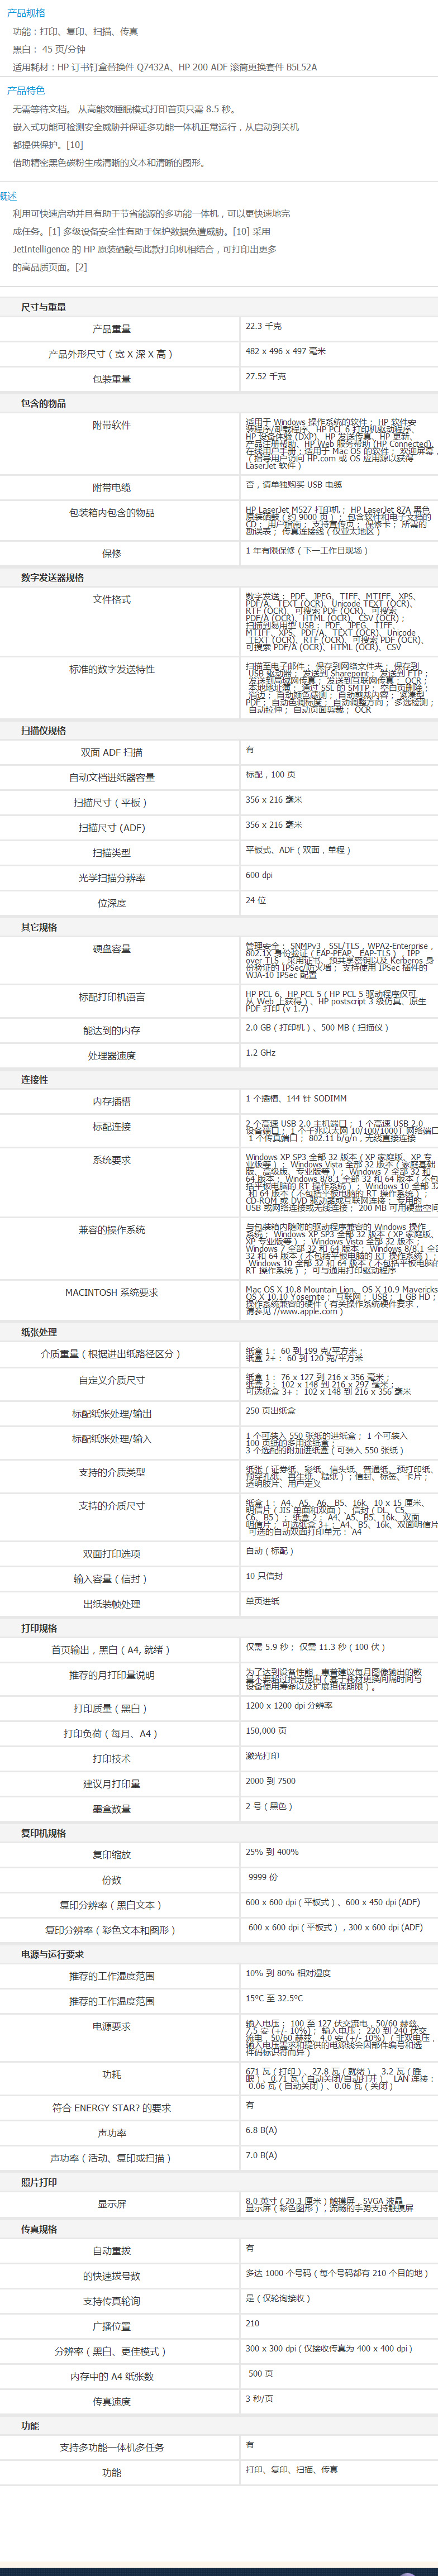This screenshot has height=2576, width=438.
Task: Click the 兼容的操作系统 label
Action: [111, 1230]
